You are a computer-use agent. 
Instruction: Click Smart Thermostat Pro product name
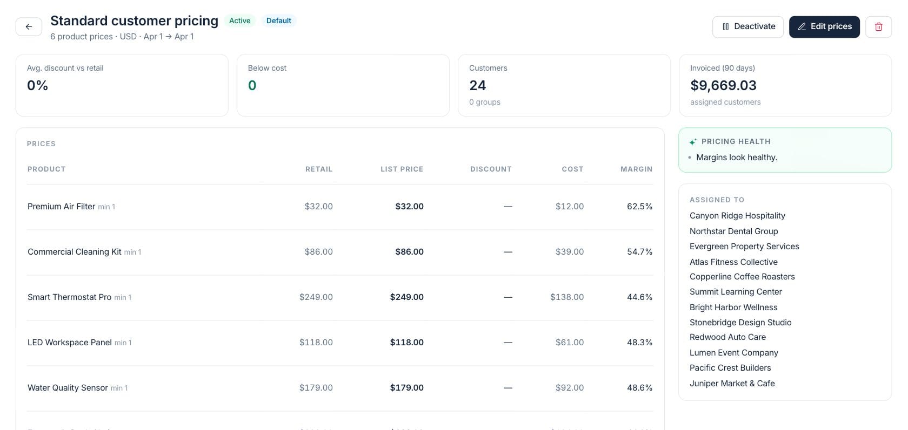click(x=70, y=297)
